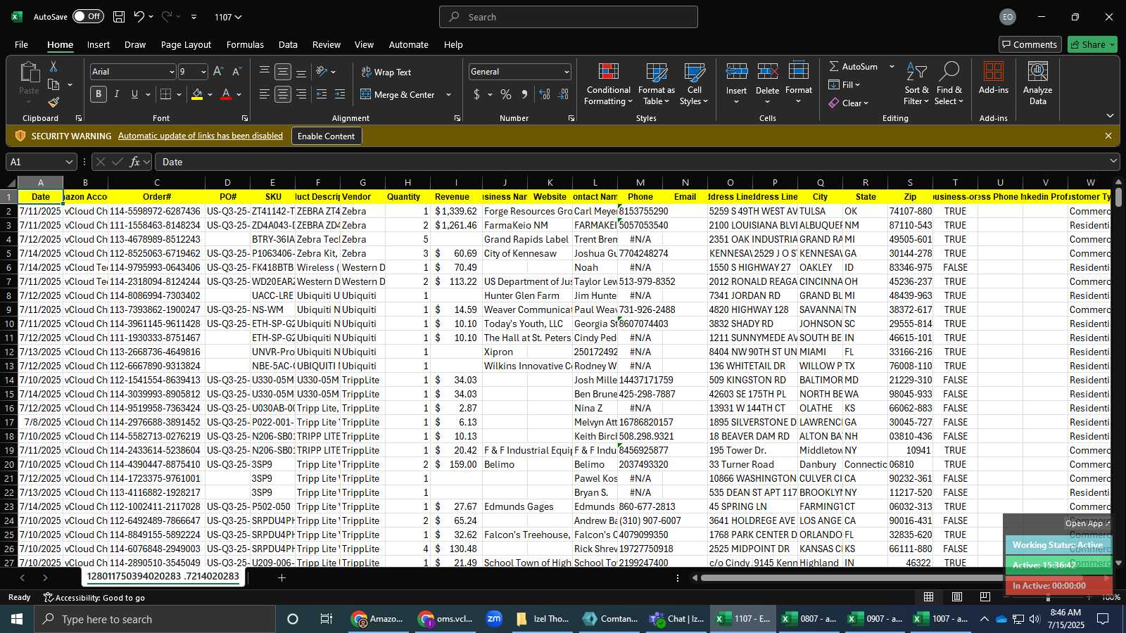
Task: Toggle Center horizontal alignment
Action: 283,94
